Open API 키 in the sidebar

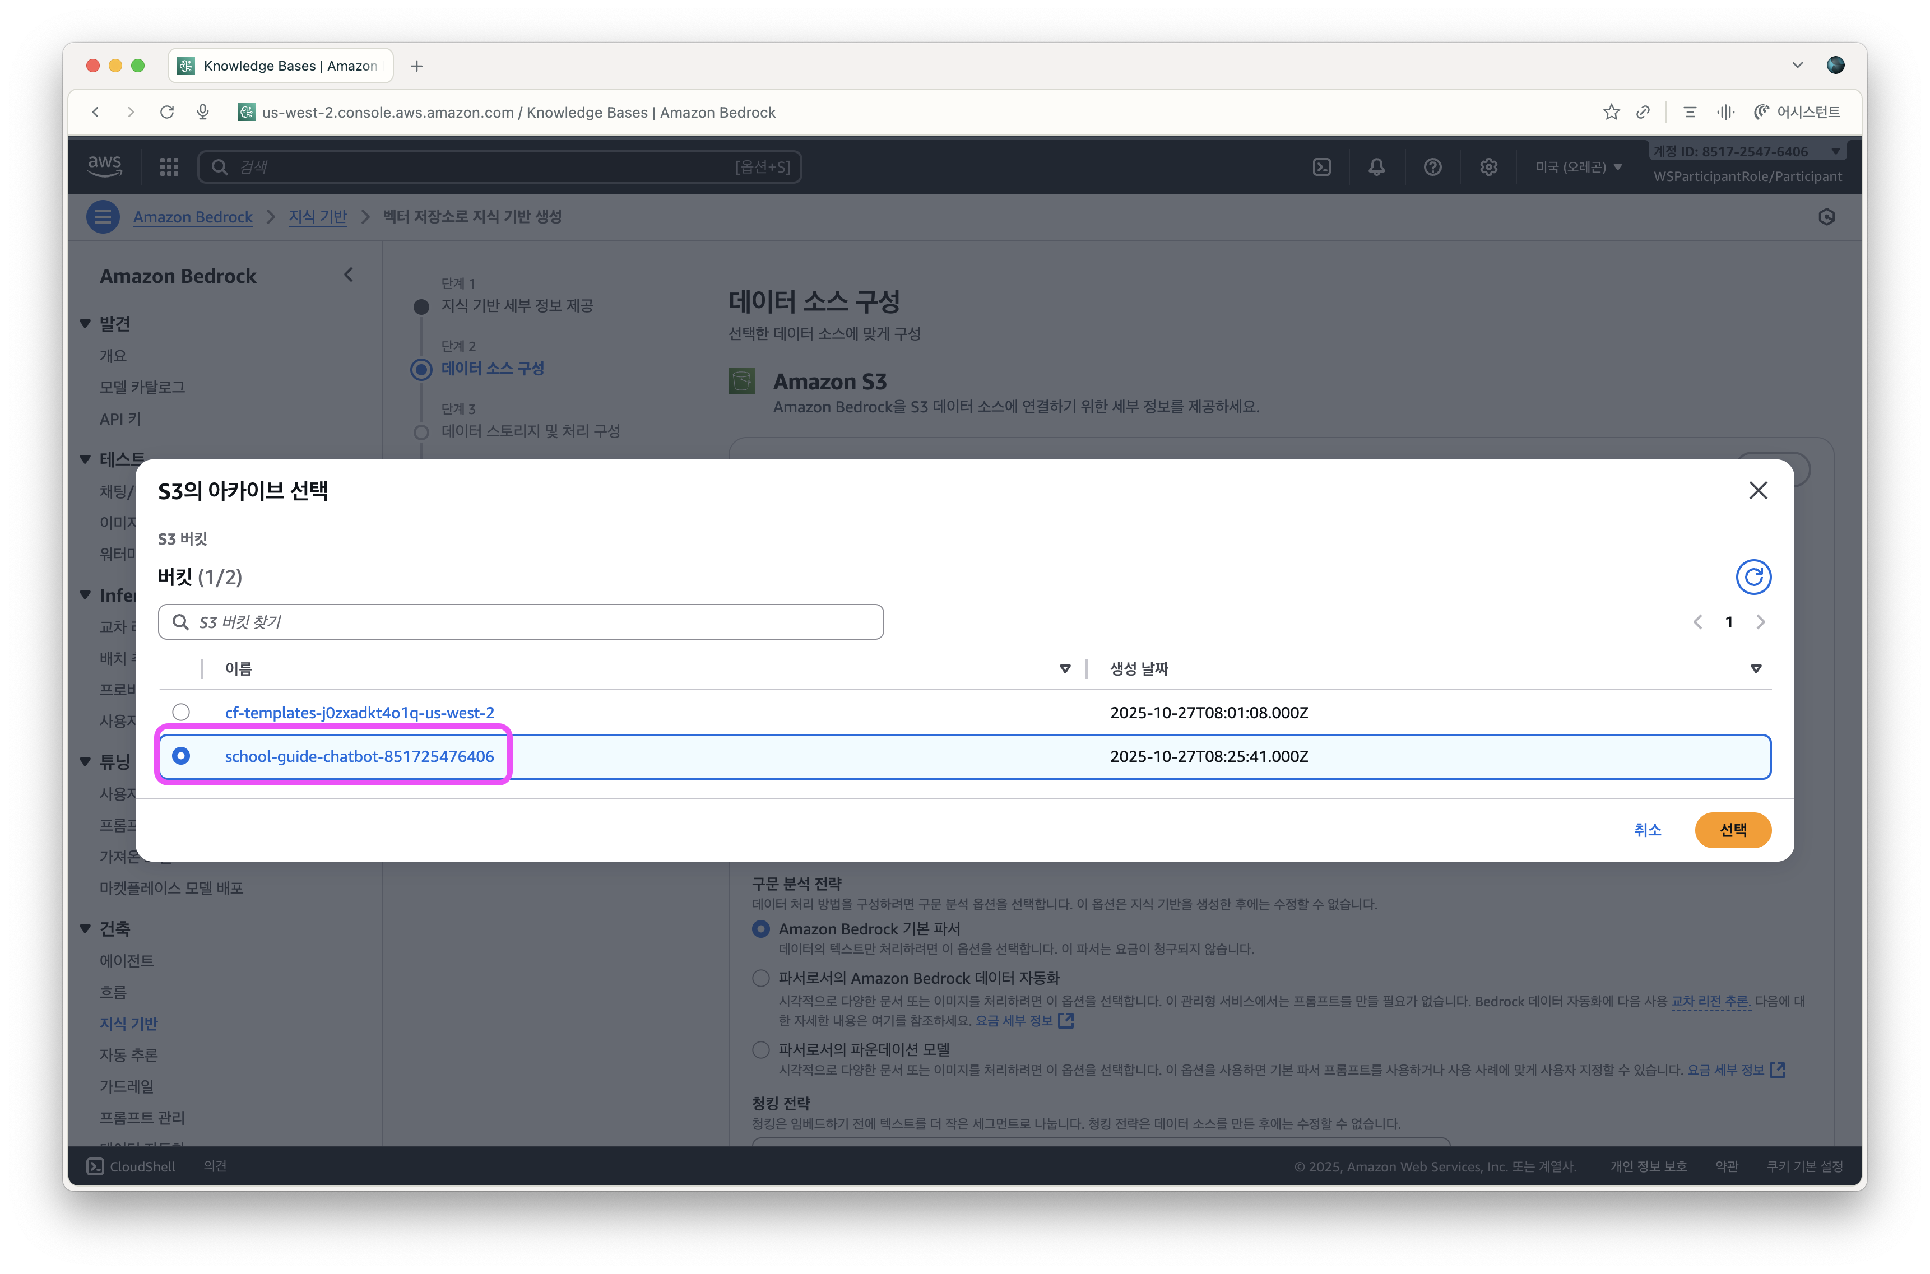click(120, 419)
